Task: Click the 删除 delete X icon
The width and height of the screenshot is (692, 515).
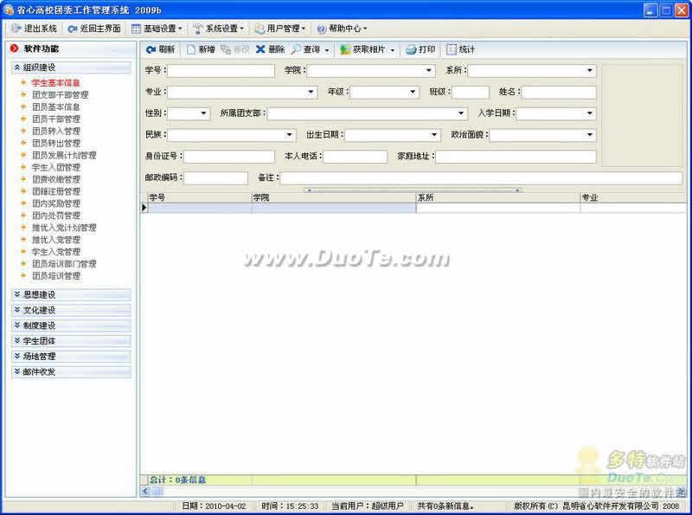Action: coord(260,50)
